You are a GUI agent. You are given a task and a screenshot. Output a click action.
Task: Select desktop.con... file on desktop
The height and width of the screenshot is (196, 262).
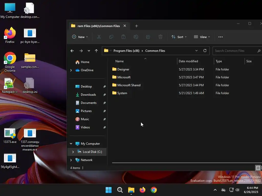[x=30, y=10]
